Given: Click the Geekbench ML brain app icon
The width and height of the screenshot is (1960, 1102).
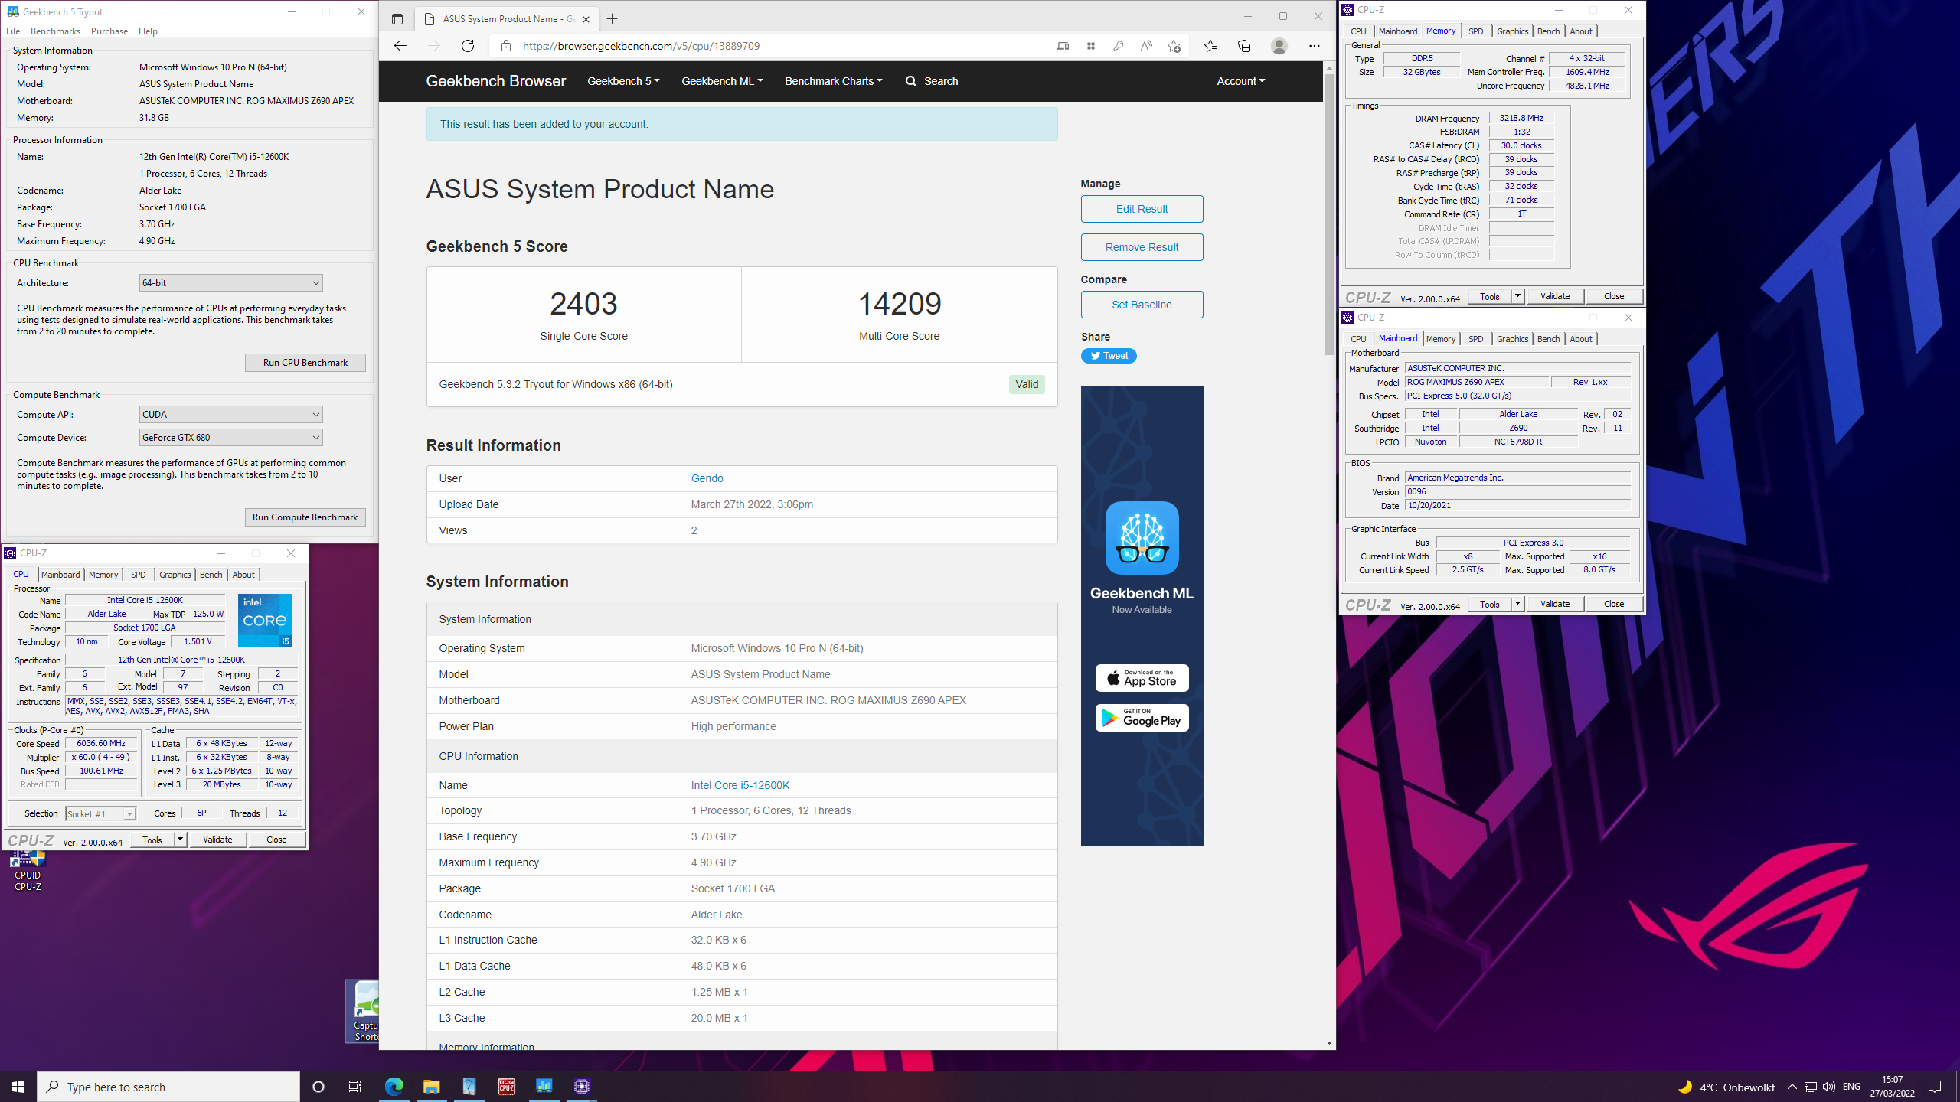Looking at the screenshot, I should click(1142, 538).
